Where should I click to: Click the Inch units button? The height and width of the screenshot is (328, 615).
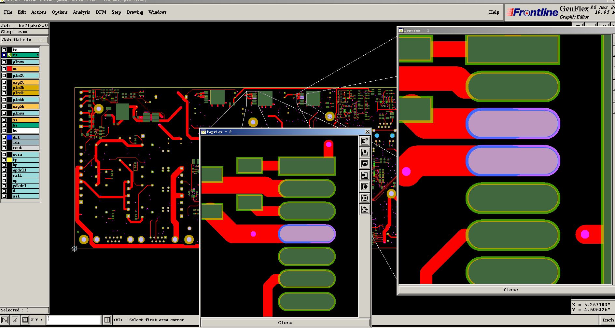[608, 320]
